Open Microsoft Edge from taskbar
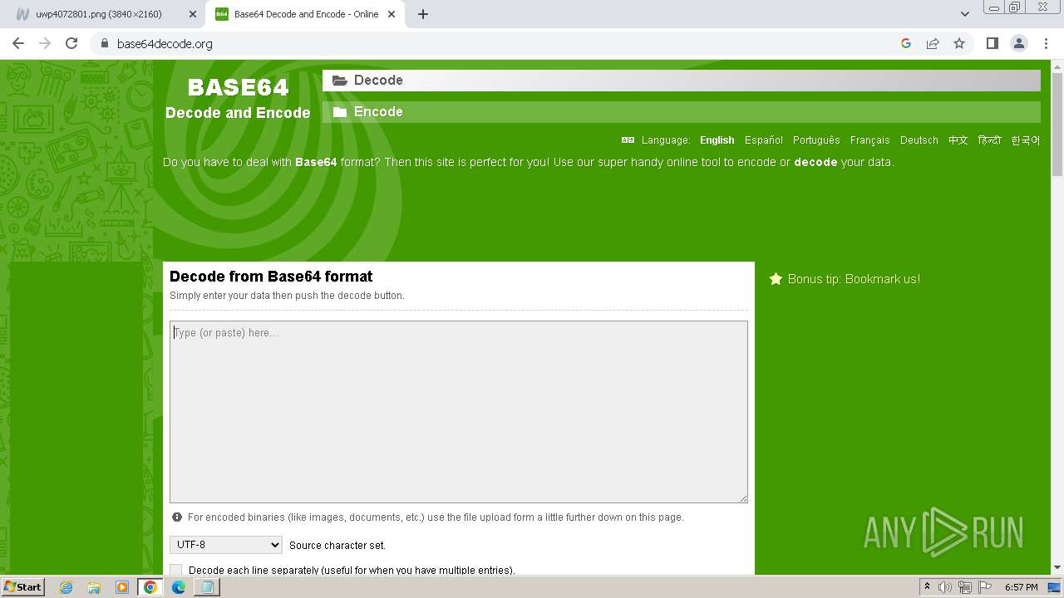Screen dimensions: 1064x598 click(179, 587)
